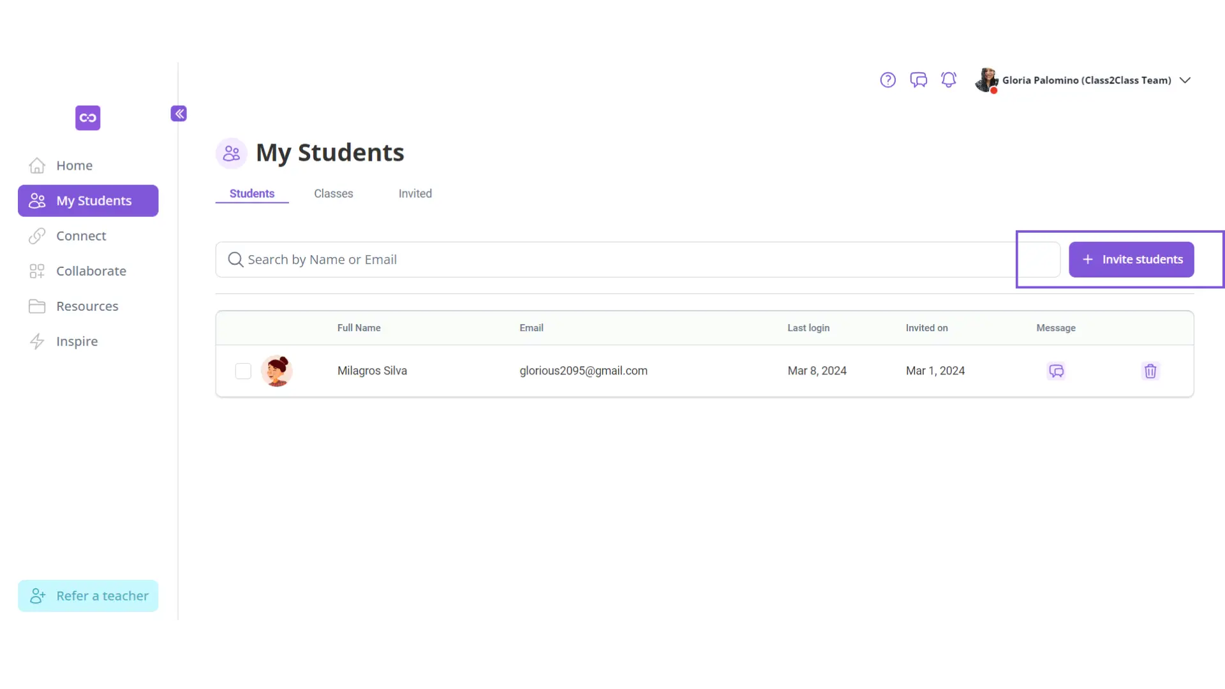Viewport: 1225px width, 689px height.
Task: Select My Students in the sidebar
Action: click(88, 201)
